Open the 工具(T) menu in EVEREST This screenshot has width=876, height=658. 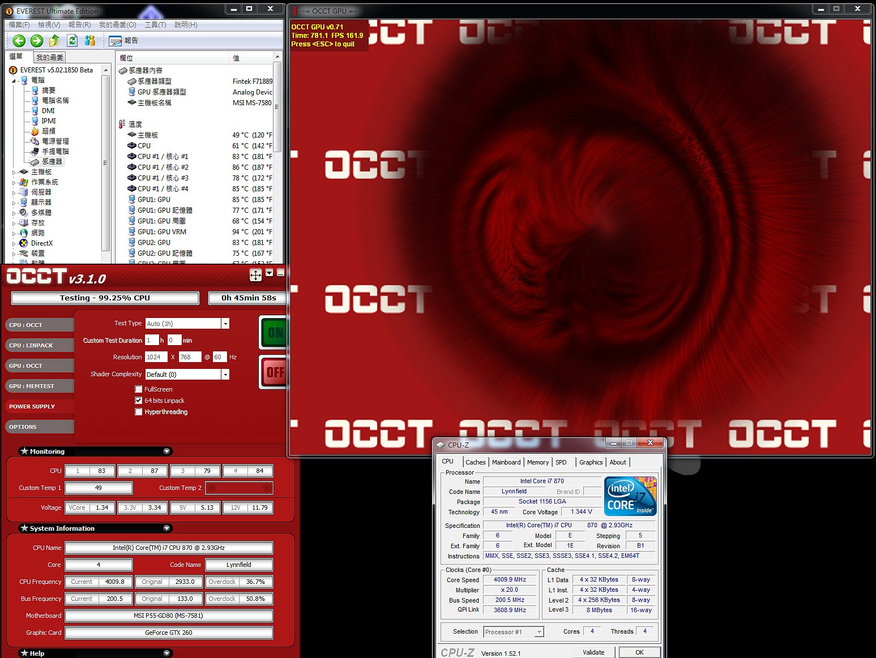coord(155,25)
